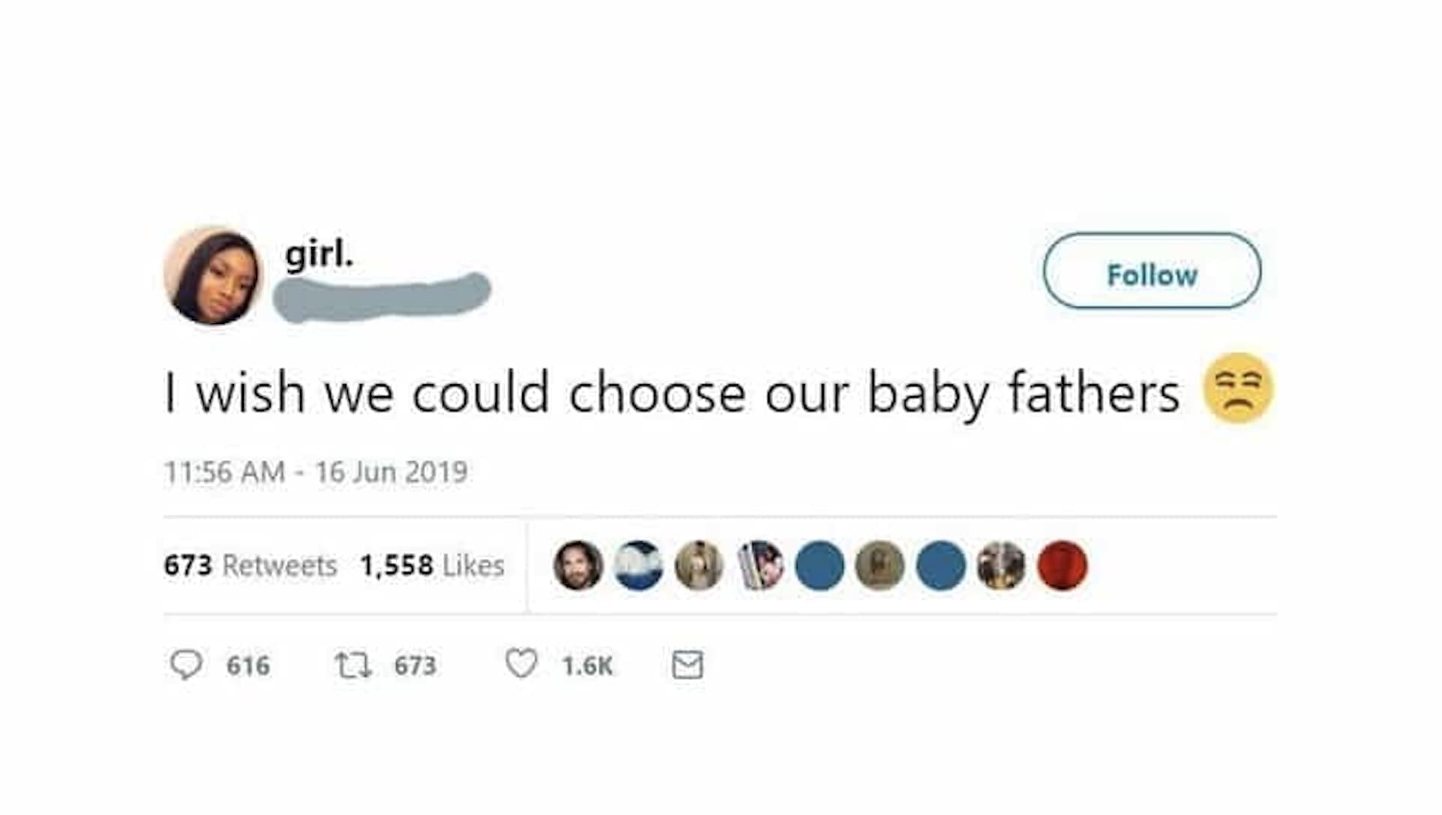
Task: Open the olive-toned liker avatar
Action: pyautogui.click(x=880, y=565)
